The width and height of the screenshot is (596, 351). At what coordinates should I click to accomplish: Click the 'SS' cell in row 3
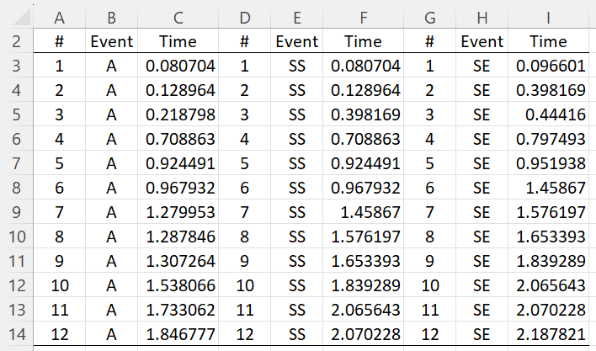click(x=297, y=66)
